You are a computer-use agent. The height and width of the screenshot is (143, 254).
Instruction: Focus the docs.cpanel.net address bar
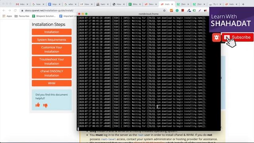point(49,11)
